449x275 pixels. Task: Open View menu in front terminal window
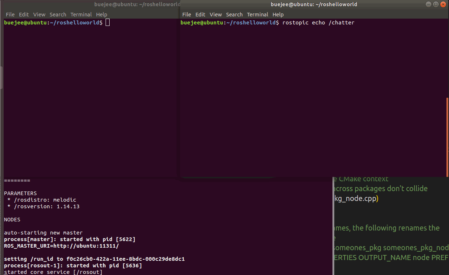[216, 15]
